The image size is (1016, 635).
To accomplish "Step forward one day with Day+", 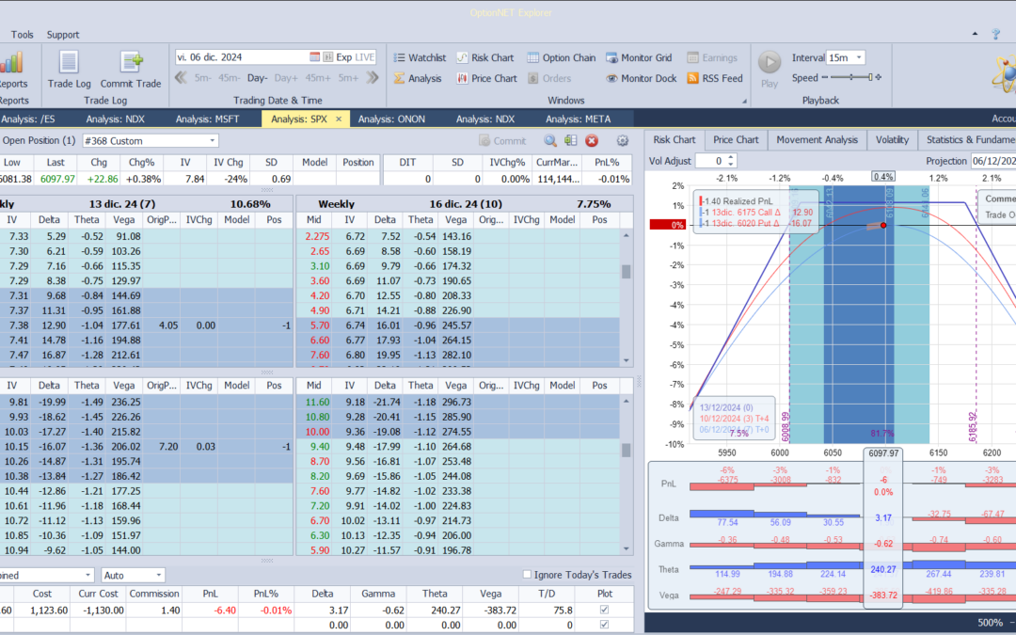I will 286,78.
